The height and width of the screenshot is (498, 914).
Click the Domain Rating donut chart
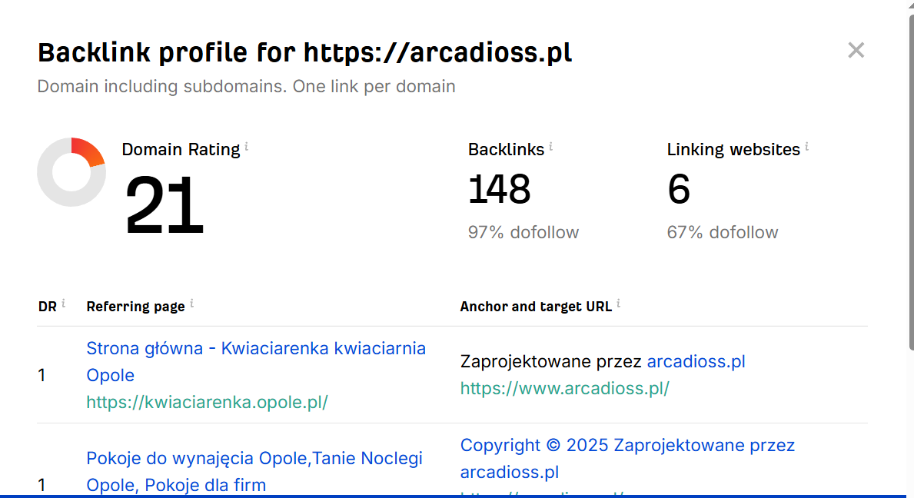[71, 172]
